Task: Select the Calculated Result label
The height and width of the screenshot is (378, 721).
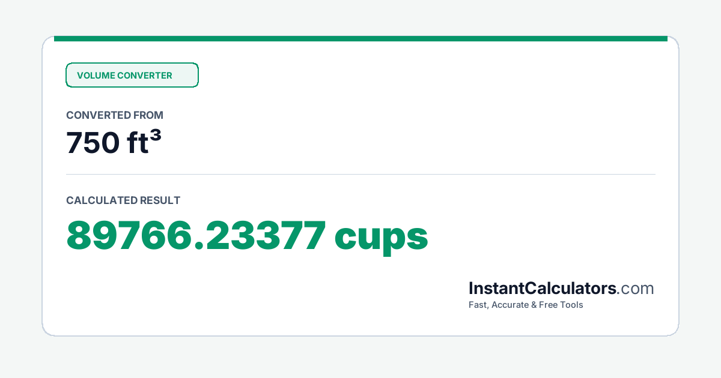Action: pos(123,200)
